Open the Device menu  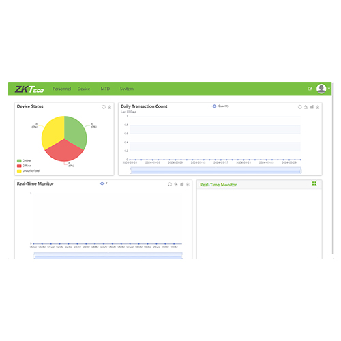point(84,89)
